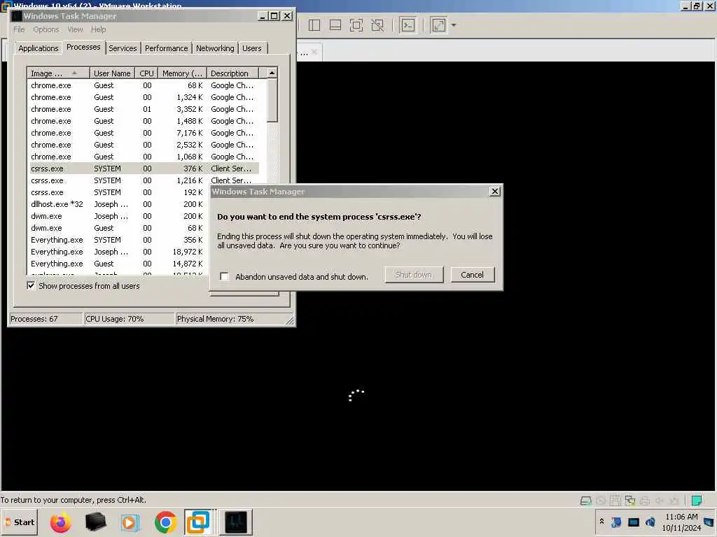Click VMware network adapter status icon
Image resolution: width=717 pixels, height=537 pixels.
point(630,501)
